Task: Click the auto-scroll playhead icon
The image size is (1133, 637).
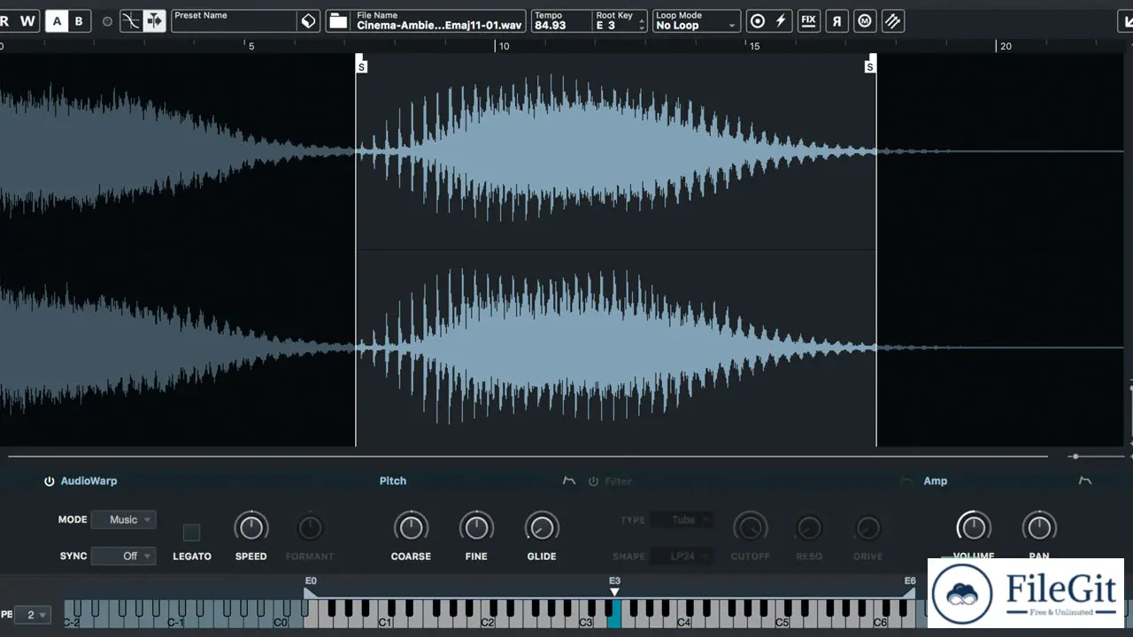Action: (154, 21)
